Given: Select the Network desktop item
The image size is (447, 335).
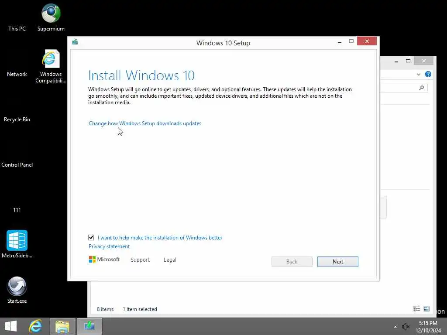Looking at the screenshot, I should [x=17, y=74].
